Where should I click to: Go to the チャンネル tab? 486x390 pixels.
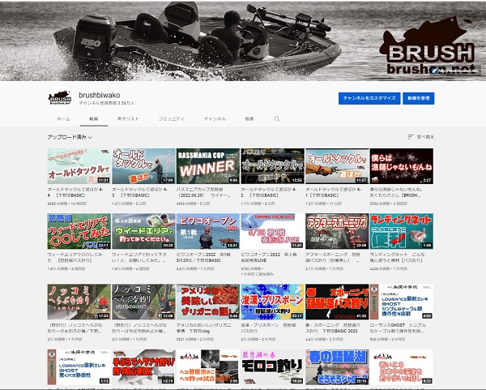pos(215,118)
